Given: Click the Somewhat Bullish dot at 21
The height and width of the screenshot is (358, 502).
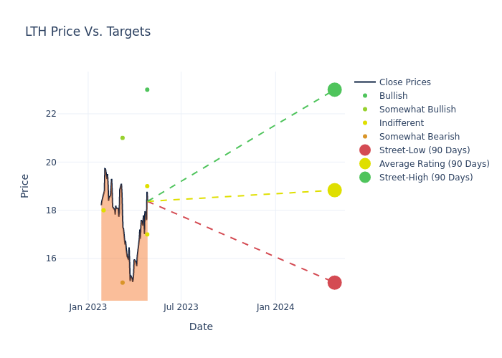Looking at the screenshot, I should click(123, 138).
